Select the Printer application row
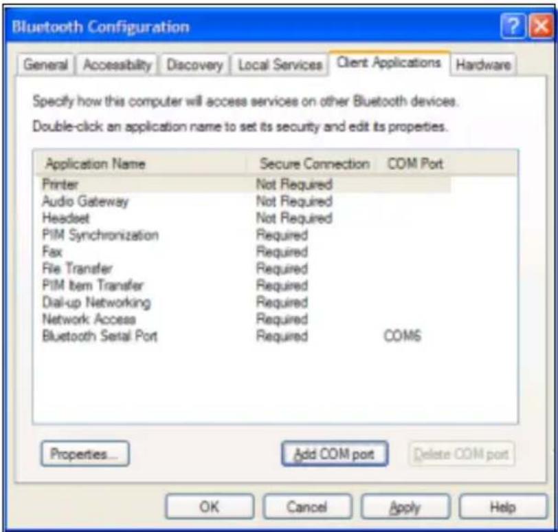 coord(244,184)
